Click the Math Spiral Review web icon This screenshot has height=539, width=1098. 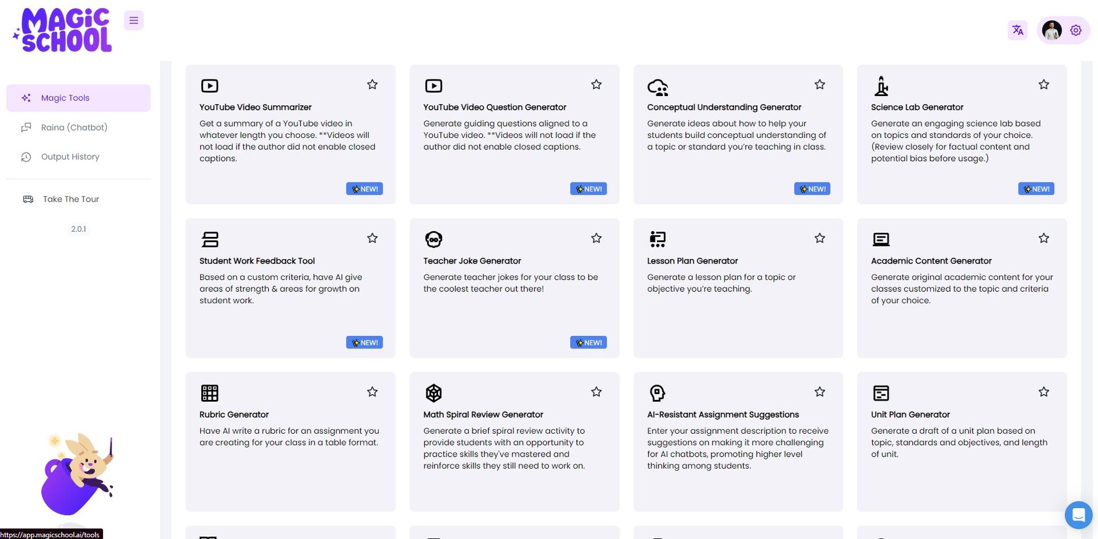click(x=433, y=393)
